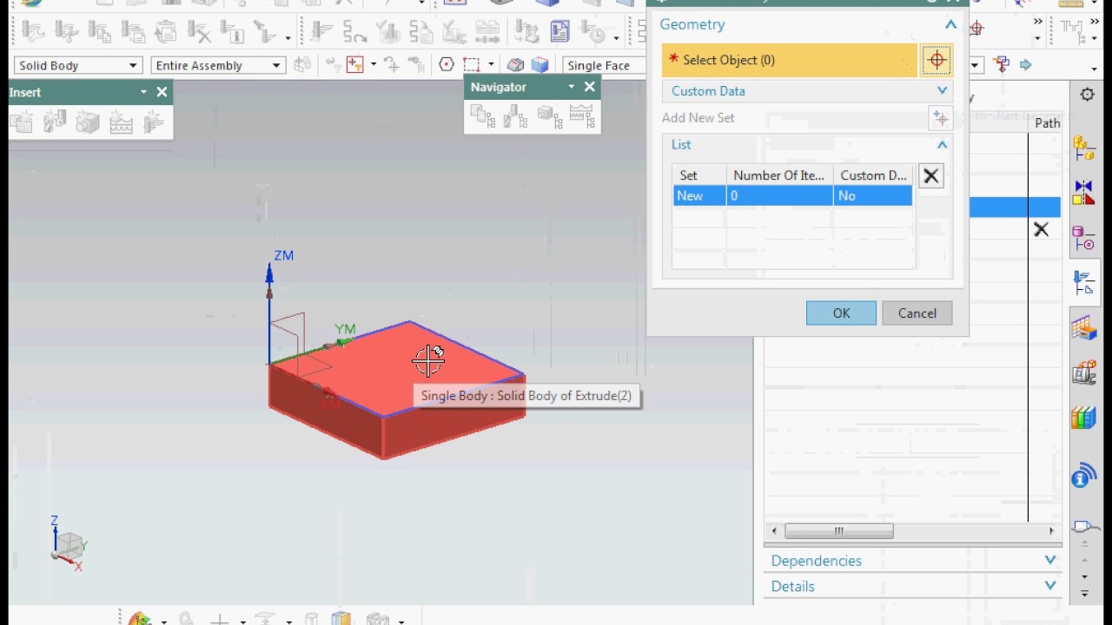Viewport: 1112px width, 625px height.
Task: Click Create Tool icon in Insert toolbar
Action: point(55,122)
